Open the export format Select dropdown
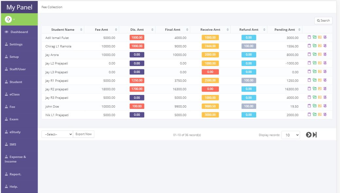The height and width of the screenshot is (193, 340). coord(57,134)
